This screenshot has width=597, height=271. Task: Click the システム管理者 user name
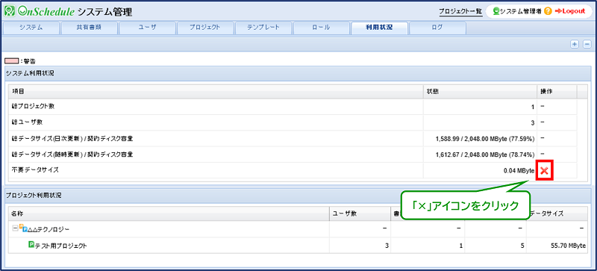tap(521, 11)
